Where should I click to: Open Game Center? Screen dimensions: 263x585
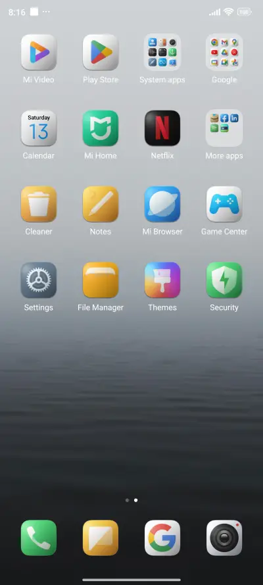click(x=224, y=204)
